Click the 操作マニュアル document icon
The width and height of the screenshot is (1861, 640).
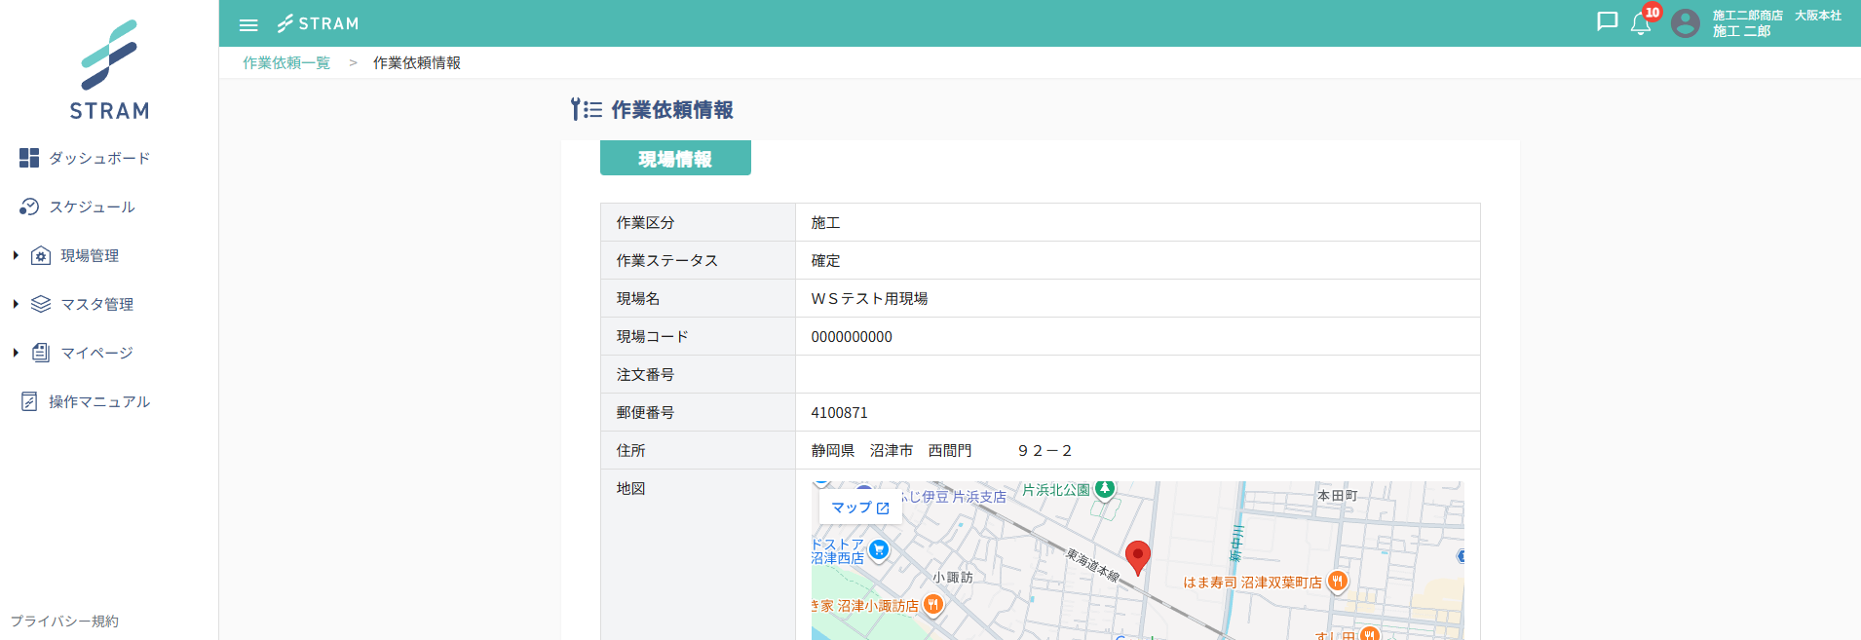[29, 401]
